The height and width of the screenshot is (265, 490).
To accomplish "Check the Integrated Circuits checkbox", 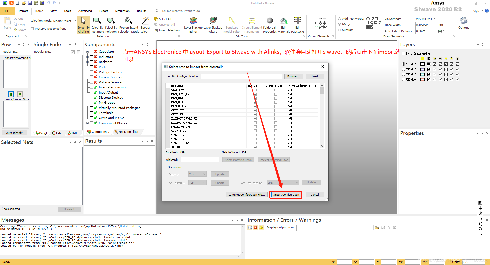I will click(92, 87).
